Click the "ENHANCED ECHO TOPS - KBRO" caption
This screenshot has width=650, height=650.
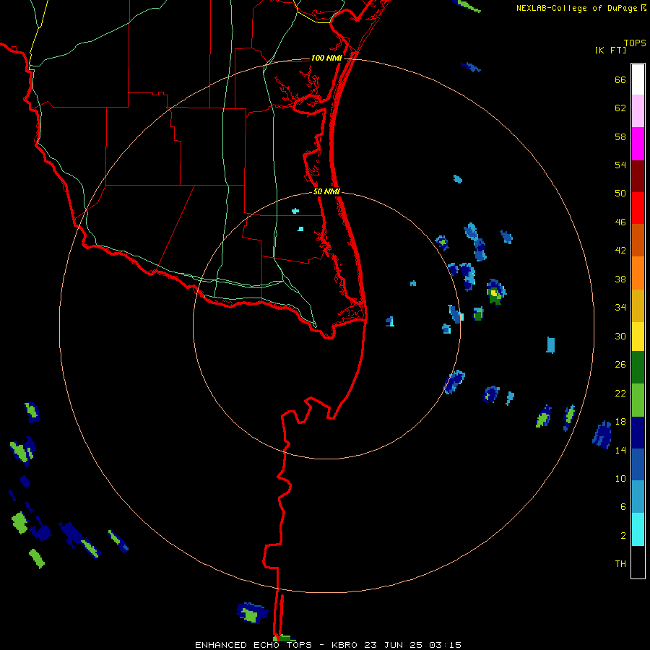tap(277, 645)
